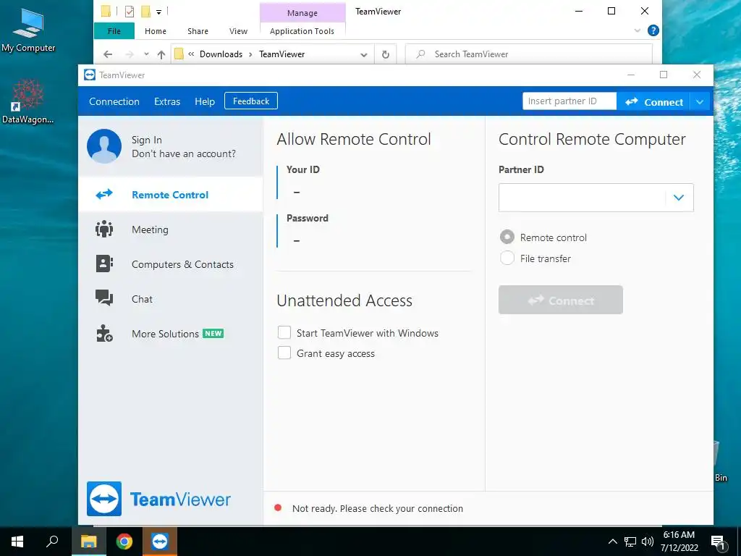Expand the Partner ID dropdown arrow

pyautogui.click(x=679, y=198)
